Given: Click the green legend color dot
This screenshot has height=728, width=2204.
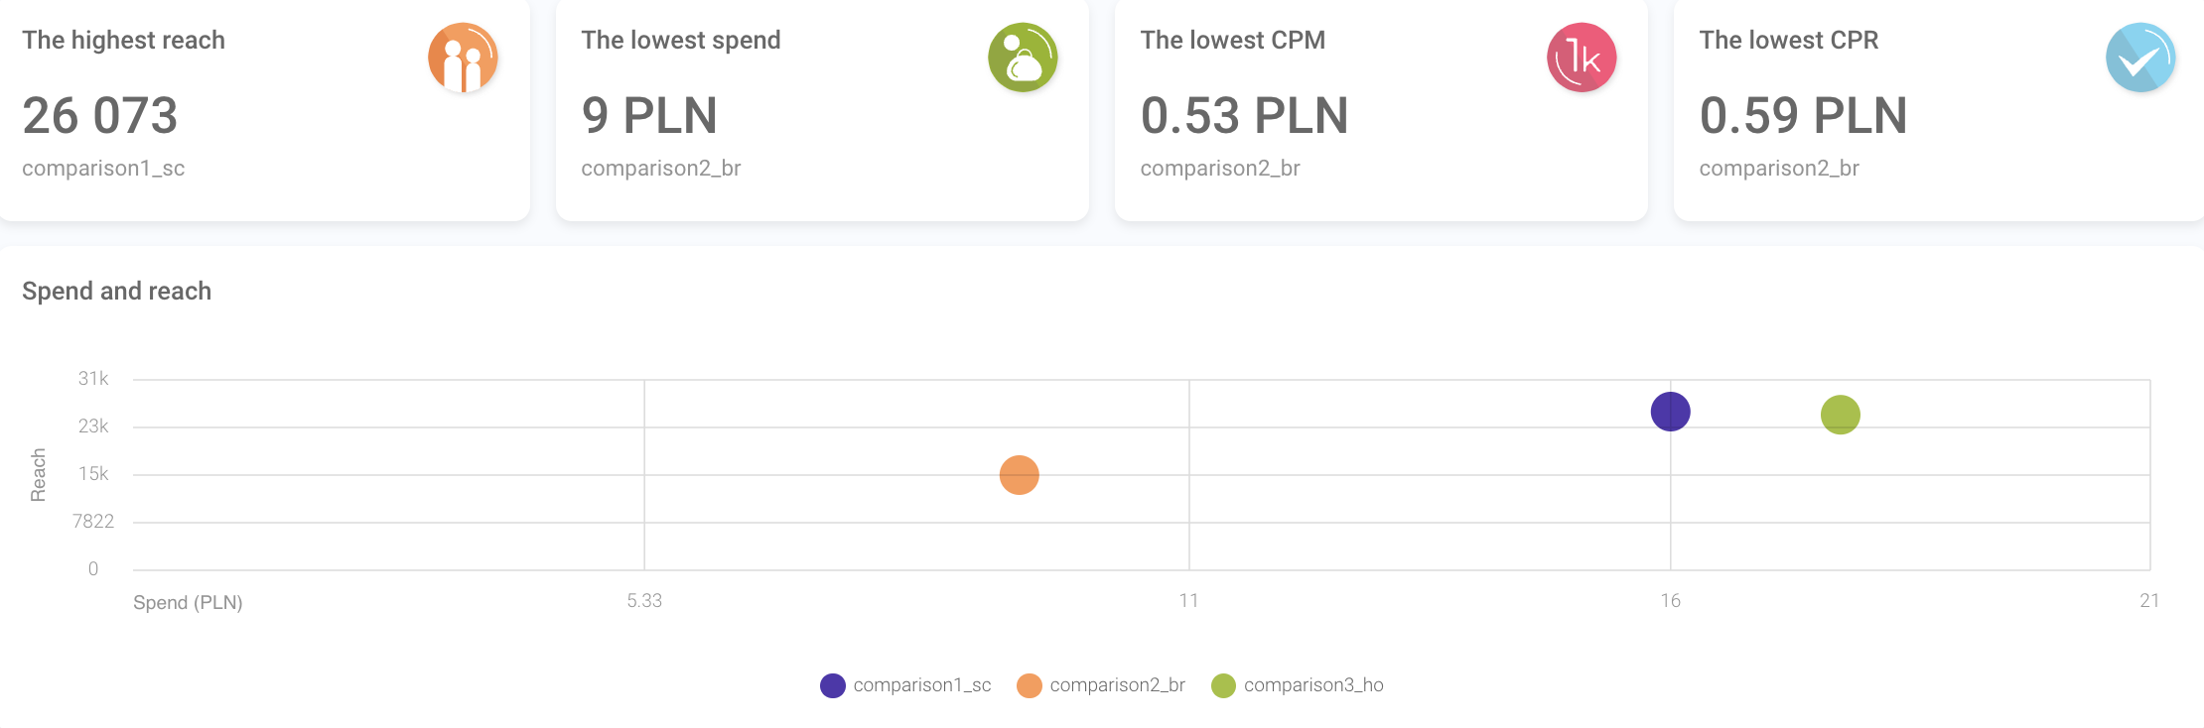Looking at the screenshot, I should pyautogui.click(x=1223, y=685).
